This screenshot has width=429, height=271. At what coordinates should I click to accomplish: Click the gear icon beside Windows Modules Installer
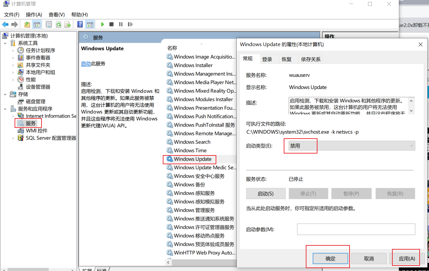coord(170,99)
